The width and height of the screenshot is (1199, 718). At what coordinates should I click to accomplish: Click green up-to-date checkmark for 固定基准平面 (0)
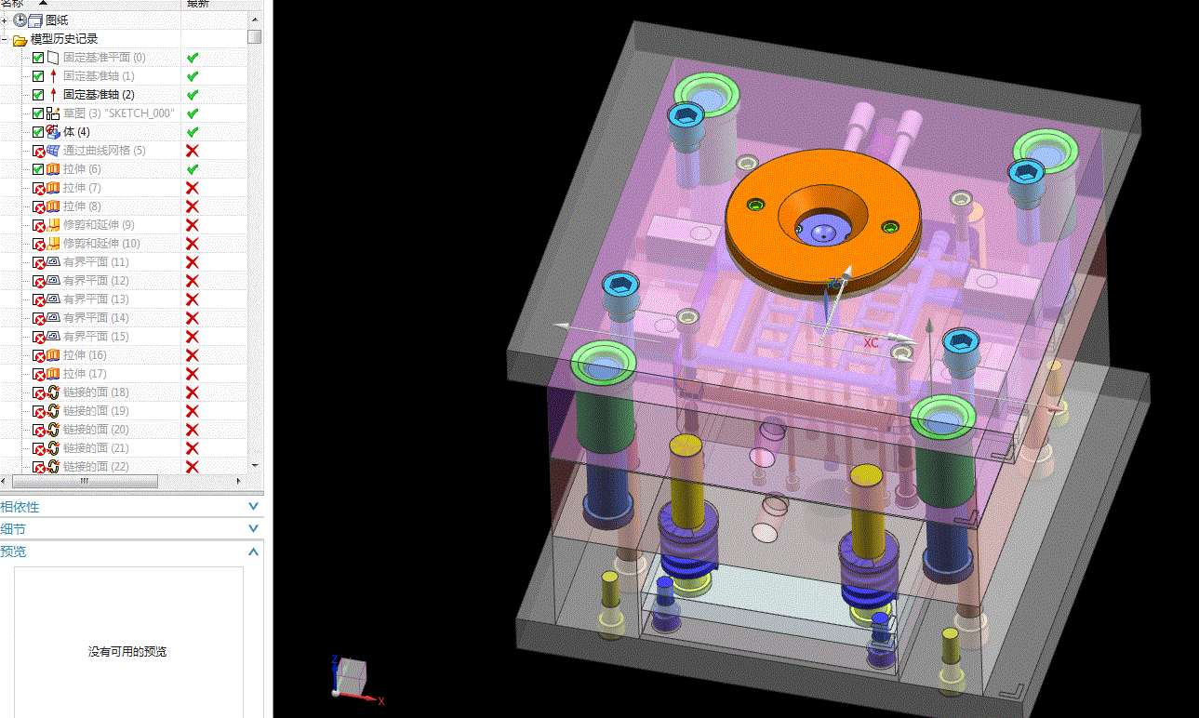[193, 58]
